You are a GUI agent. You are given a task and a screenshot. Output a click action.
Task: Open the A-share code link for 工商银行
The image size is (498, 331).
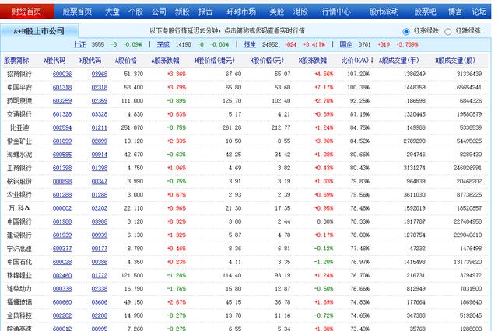click(62, 168)
